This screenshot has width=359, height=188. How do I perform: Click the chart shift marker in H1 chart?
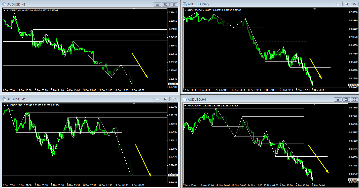(134, 9)
